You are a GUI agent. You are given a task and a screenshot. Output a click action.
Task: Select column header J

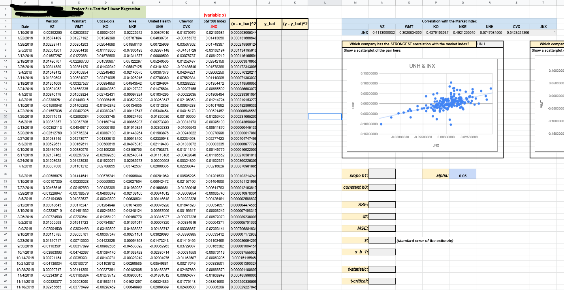click(x=269, y=2)
